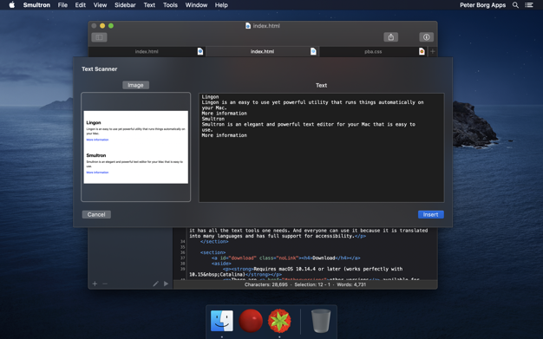
Task: Remove sidebar item with minus icon
Action: pos(105,284)
